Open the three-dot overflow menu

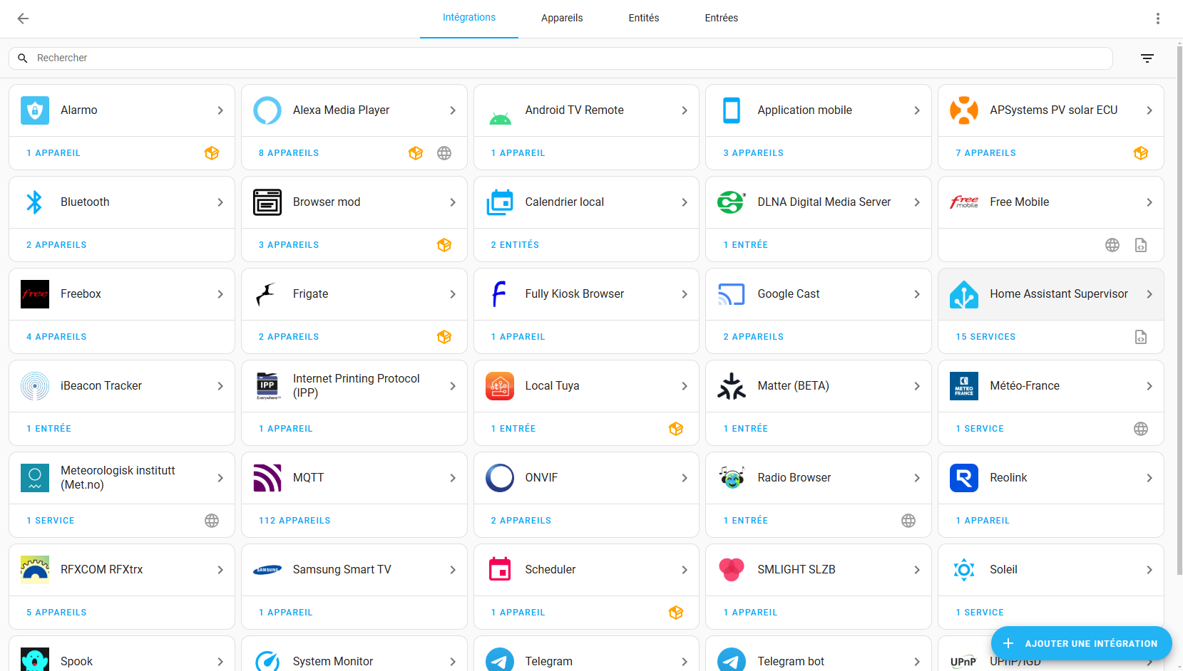point(1157,19)
